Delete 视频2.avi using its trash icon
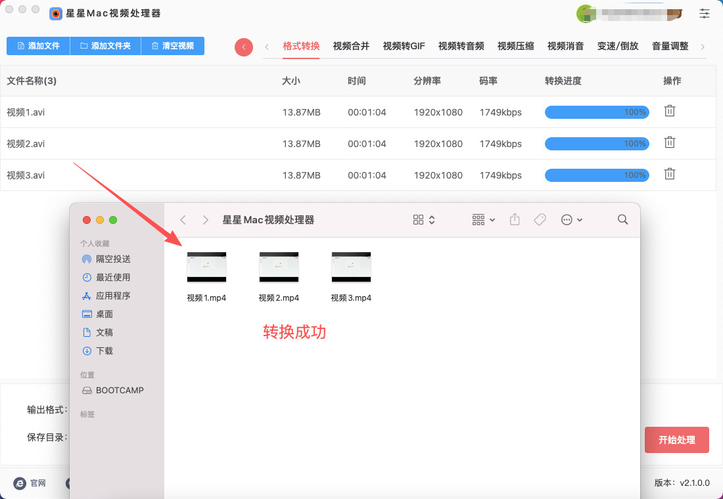The width and height of the screenshot is (723, 499). point(669,142)
